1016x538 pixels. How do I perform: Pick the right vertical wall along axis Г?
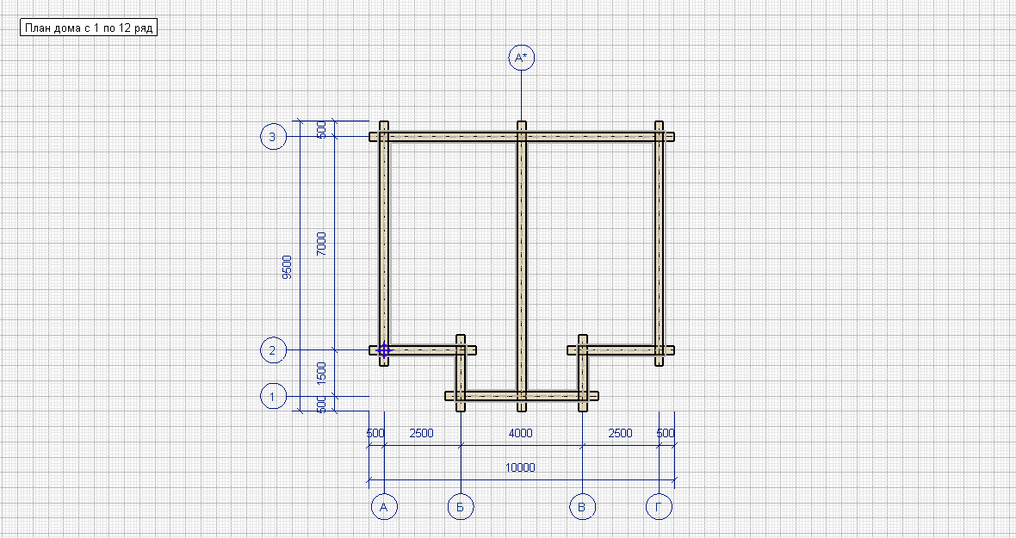659,241
